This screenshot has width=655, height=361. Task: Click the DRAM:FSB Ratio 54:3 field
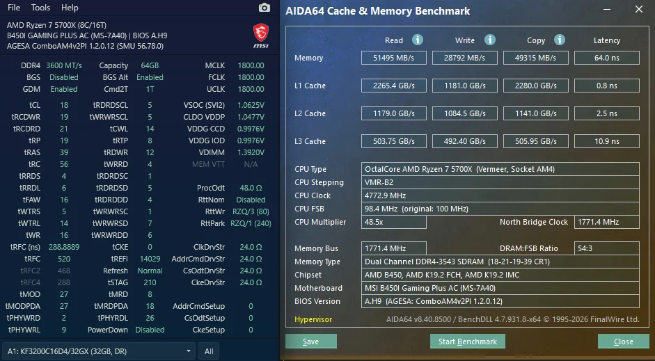[x=606, y=248]
